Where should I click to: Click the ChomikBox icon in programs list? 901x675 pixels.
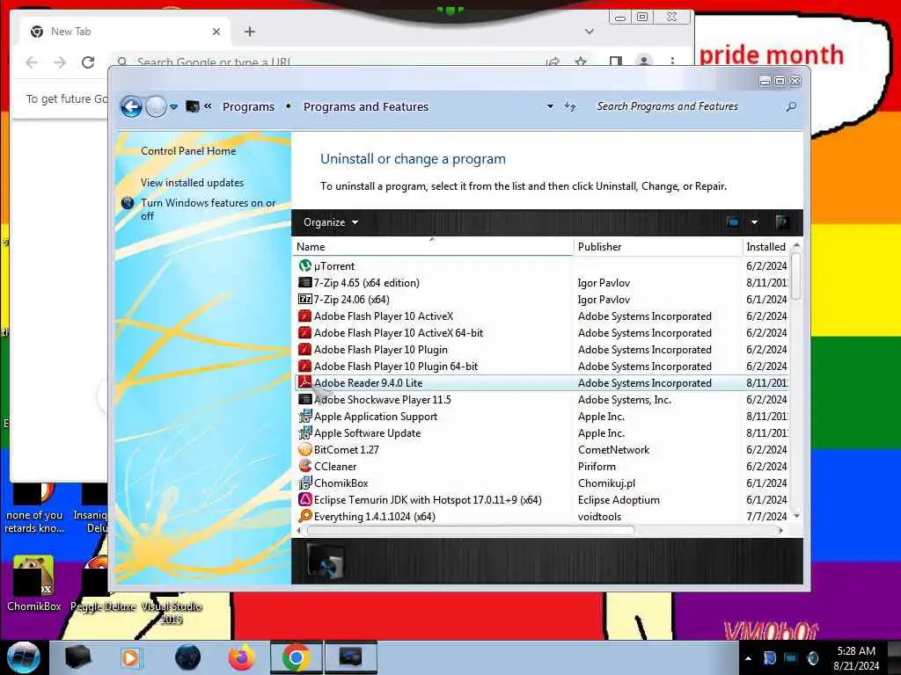click(x=304, y=483)
